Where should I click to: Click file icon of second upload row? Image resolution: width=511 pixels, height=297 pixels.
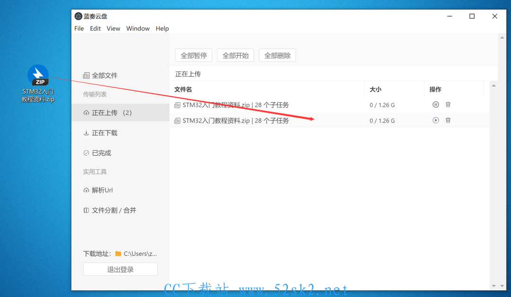pyautogui.click(x=177, y=121)
